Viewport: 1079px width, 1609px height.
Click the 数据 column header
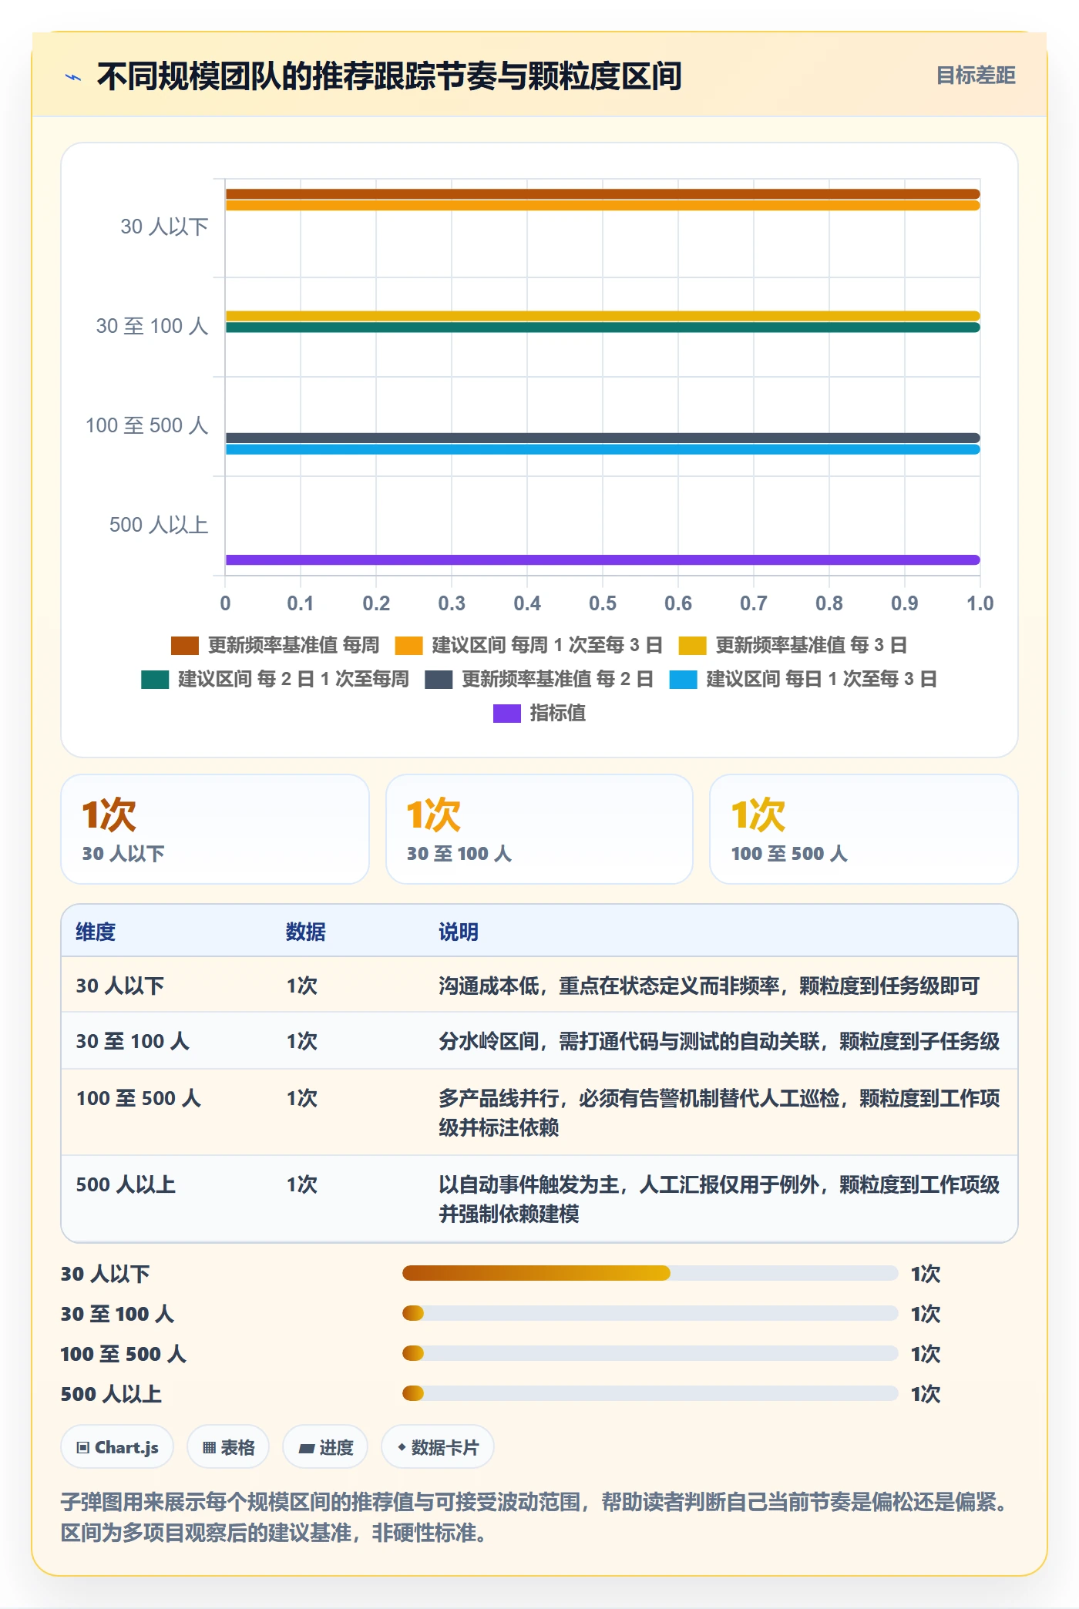(306, 932)
